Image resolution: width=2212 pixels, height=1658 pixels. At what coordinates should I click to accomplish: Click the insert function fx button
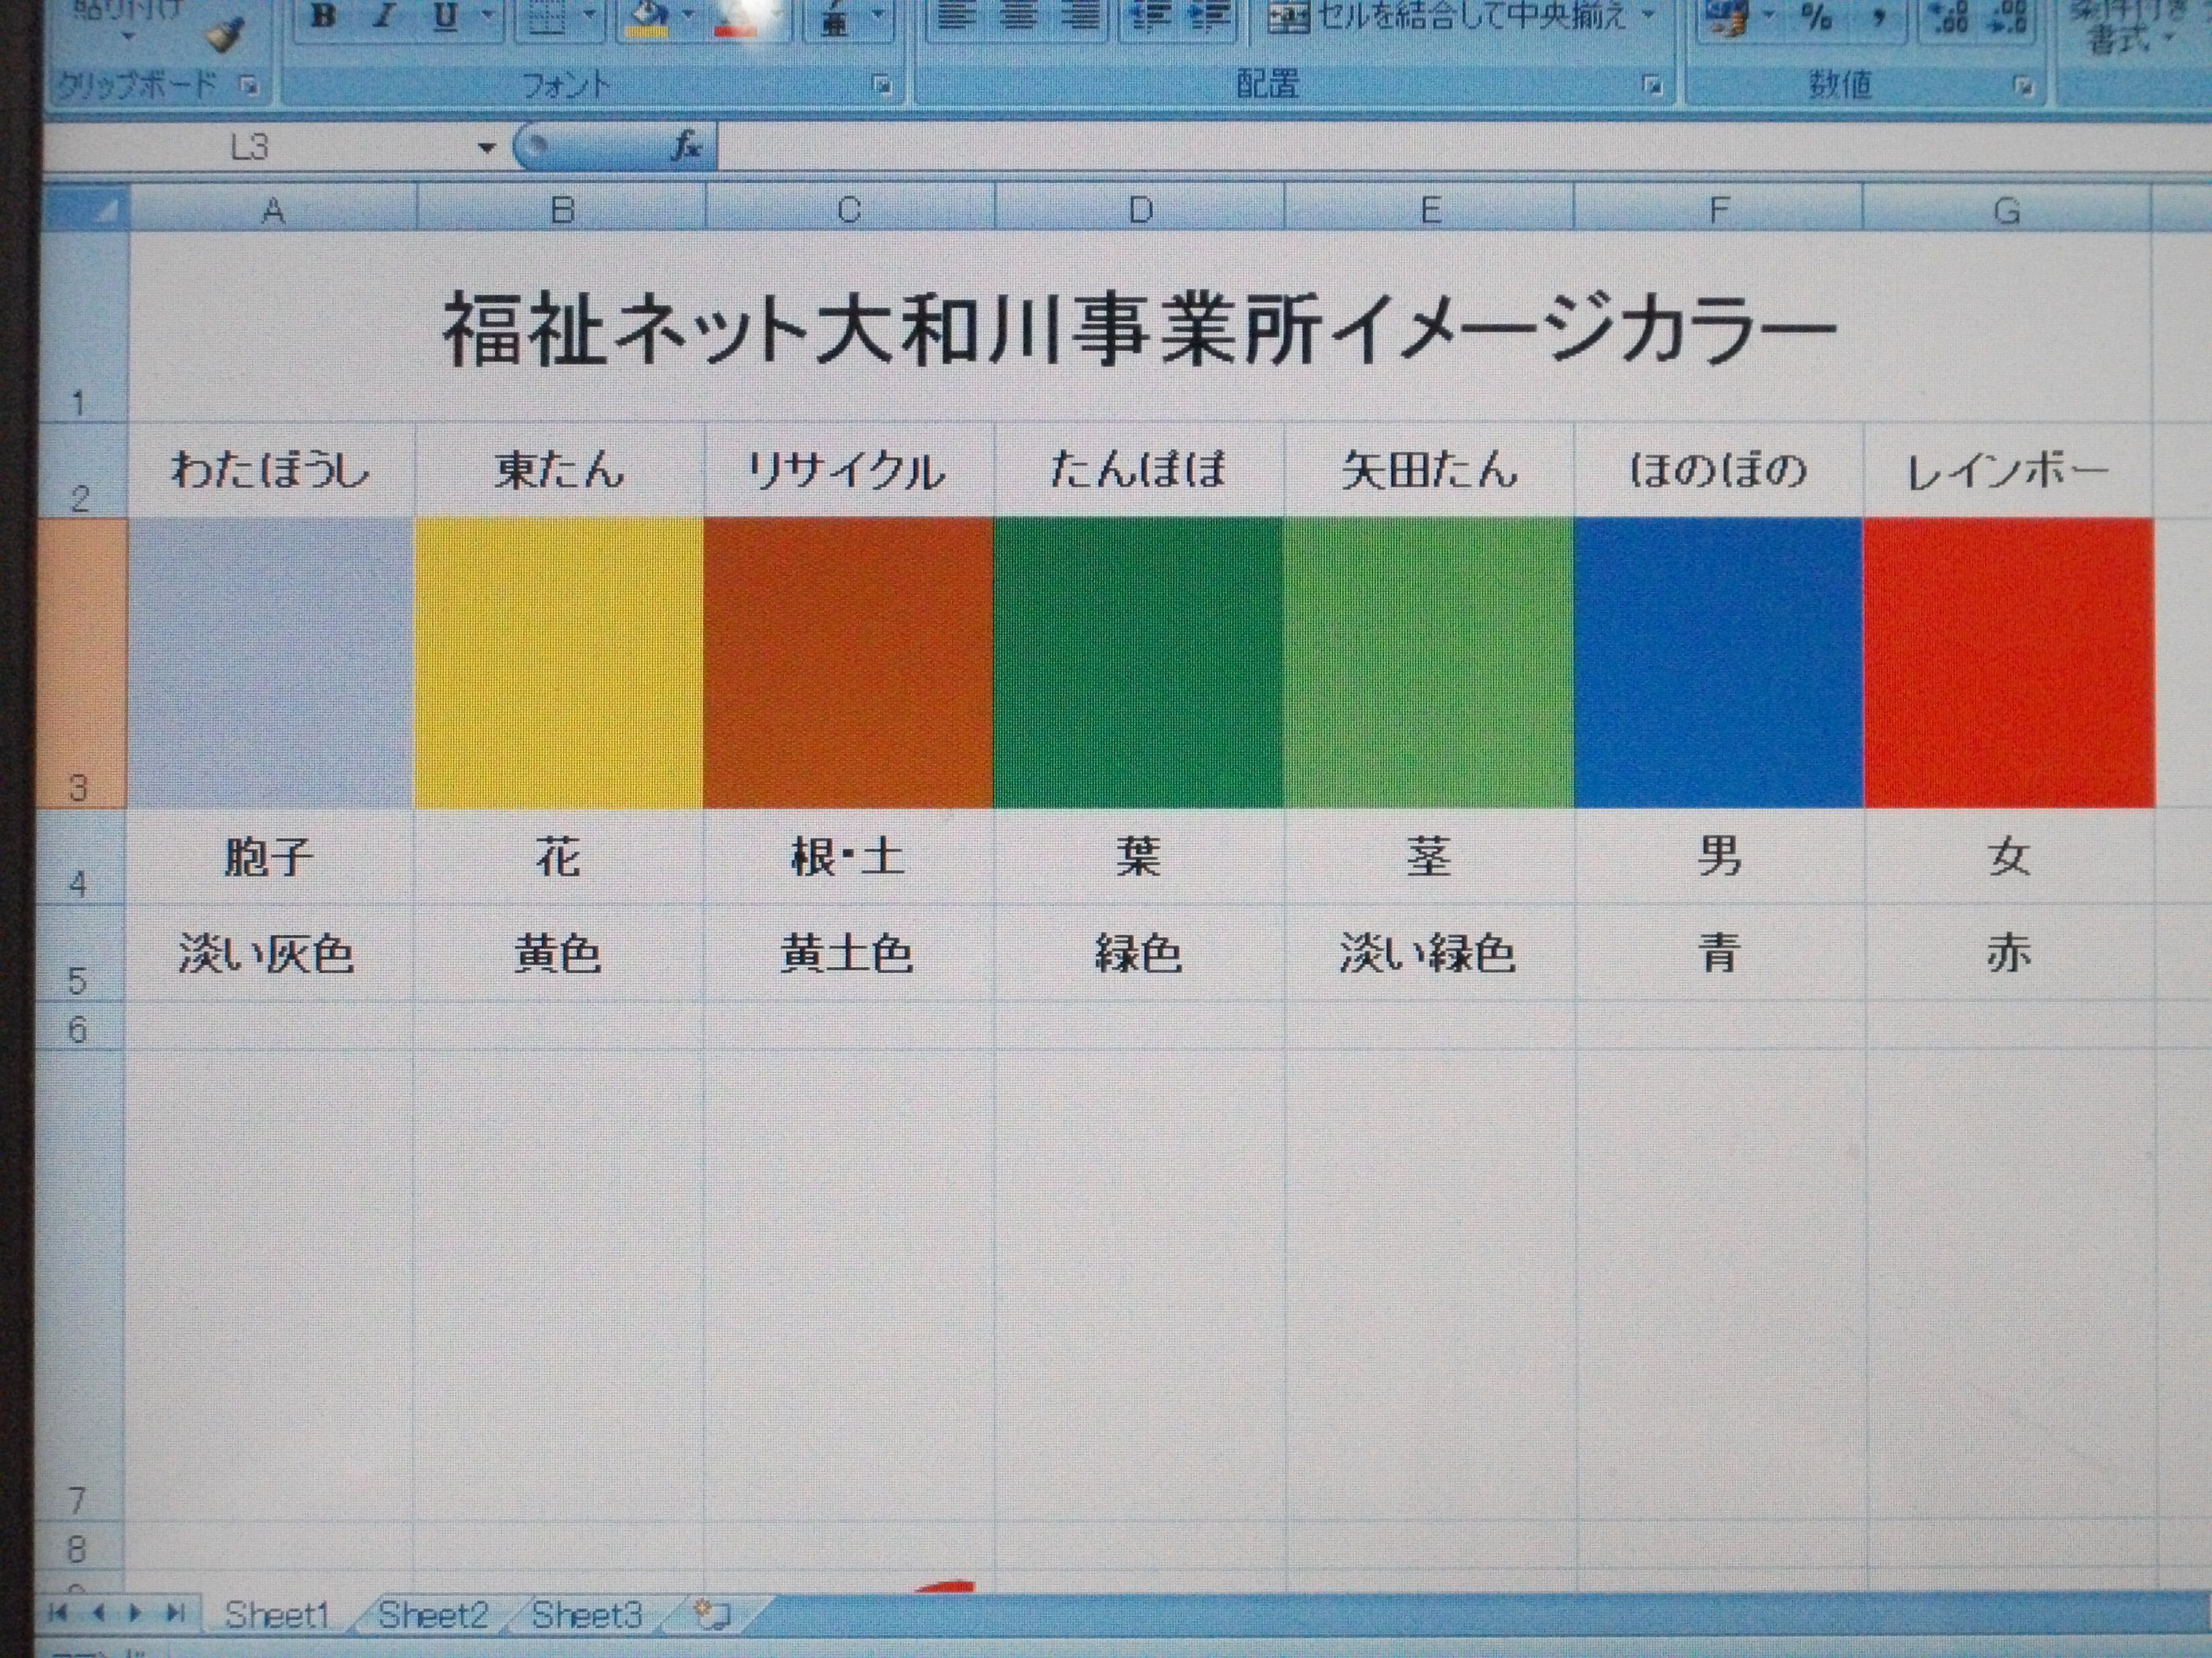(x=686, y=148)
